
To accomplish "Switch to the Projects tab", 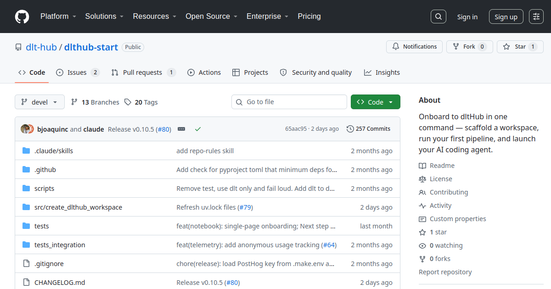I will [x=250, y=72].
